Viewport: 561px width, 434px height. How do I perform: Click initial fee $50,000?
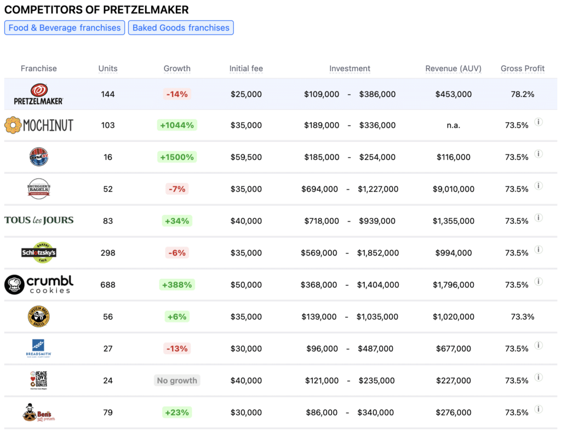coord(246,285)
